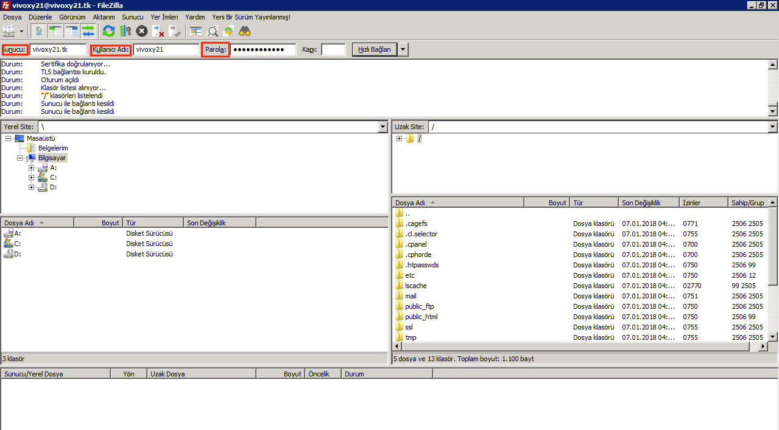Reconnect to the last used server
The image size is (779, 430).
click(x=174, y=30)
